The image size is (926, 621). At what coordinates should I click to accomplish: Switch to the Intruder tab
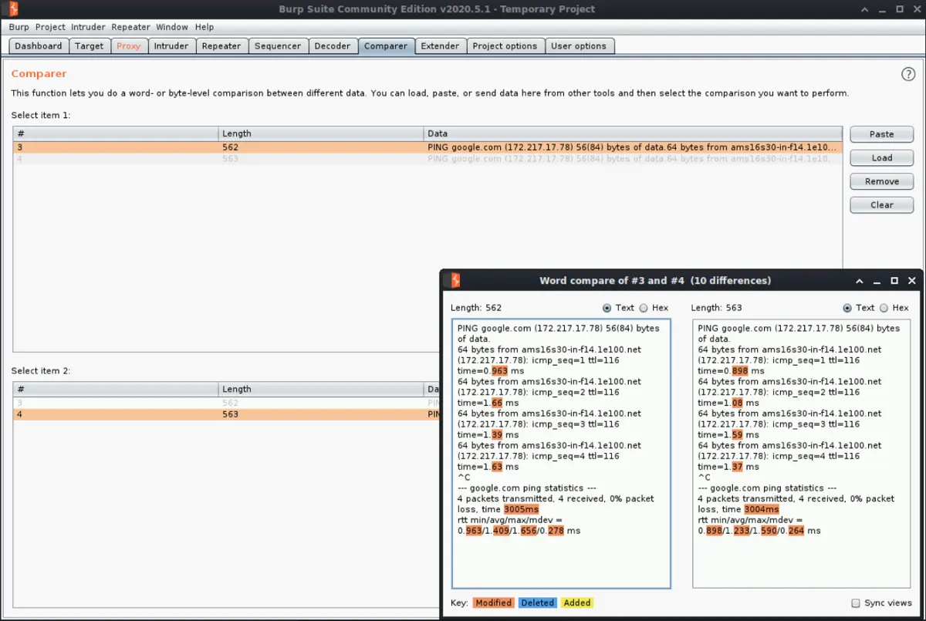(171, 46)
